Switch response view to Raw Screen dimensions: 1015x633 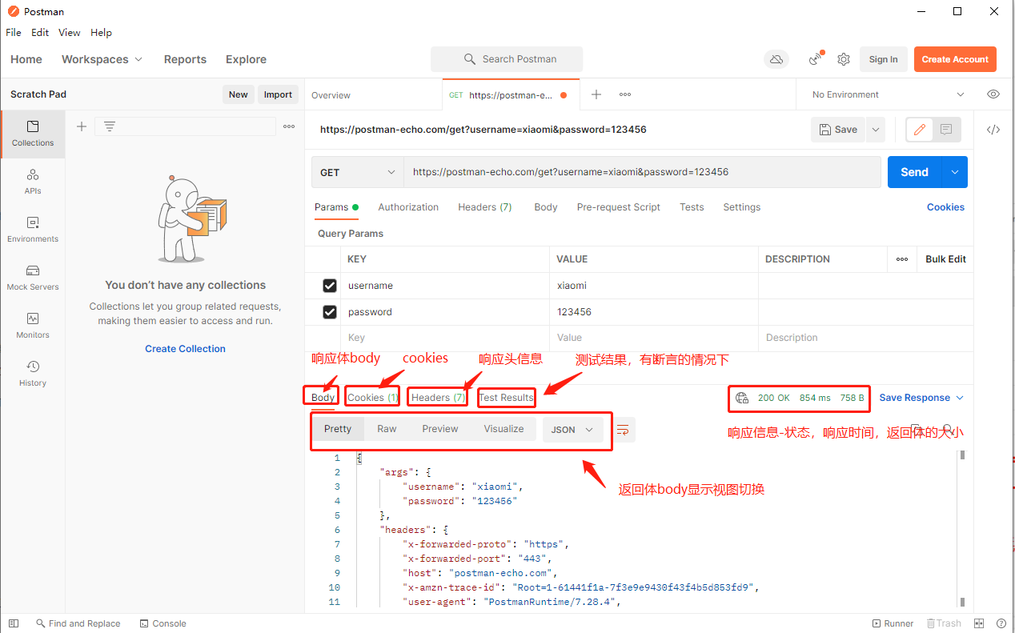tap(387, 429)
